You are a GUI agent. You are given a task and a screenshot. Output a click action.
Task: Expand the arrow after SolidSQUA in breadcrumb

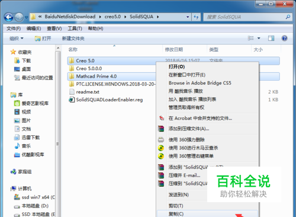click(x=158, y=17)
